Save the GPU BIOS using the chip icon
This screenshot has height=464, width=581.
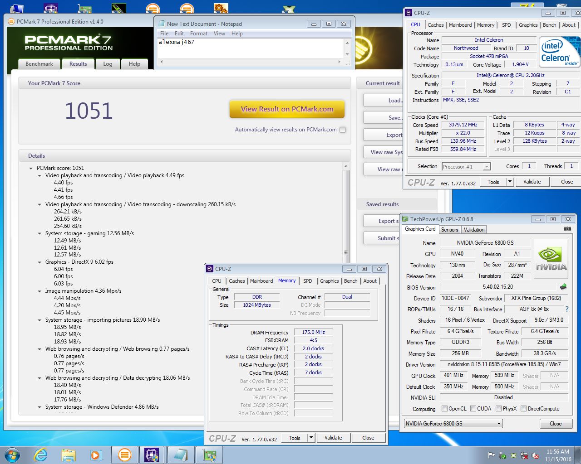[x=563, y=287]
